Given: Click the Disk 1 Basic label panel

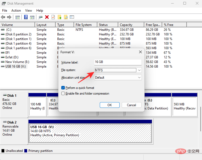Looking at the screenshot, I should (x=14, y=104).
